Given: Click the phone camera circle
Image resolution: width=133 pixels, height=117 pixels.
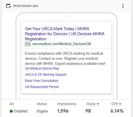Looking at the screenshot, I should pos(66,17).
